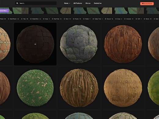The height and width of the screenshot is (119, 159).
Task: Select the Grass category filter
Action: pyautogui.click(x=119, y=19)
